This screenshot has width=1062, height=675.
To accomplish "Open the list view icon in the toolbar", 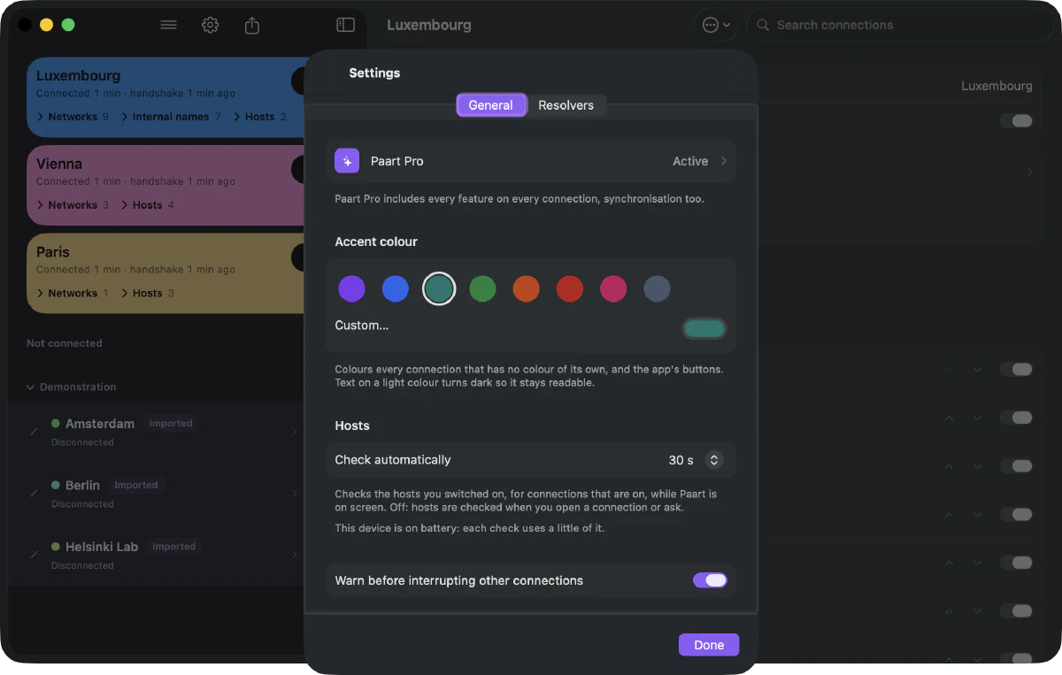I will pyautogui.click(x=168, y=25).
